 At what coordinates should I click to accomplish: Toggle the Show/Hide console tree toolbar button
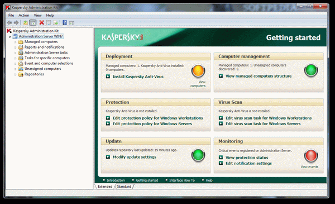pyautogui.click(x=33, y=23)
